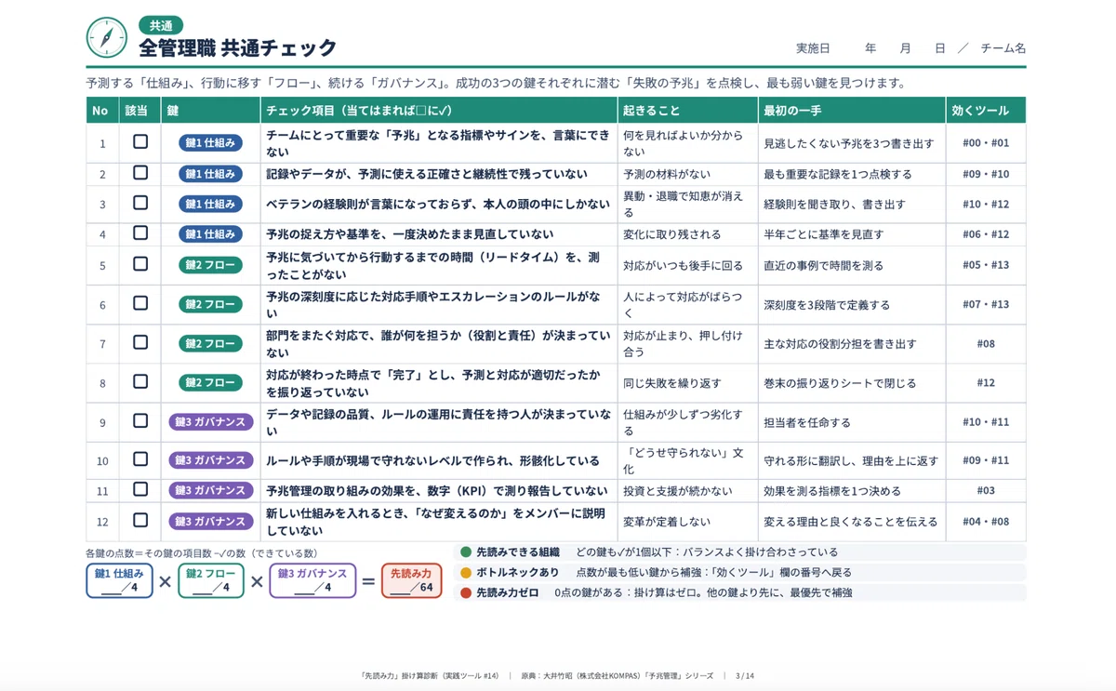Screen dimensions: 1116x691
Task: Check the box for row No 12
Action: (140, 520)
